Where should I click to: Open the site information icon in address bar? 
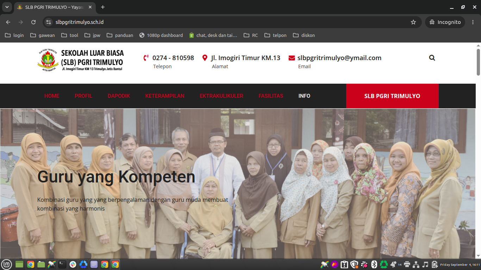click(49, 22)
